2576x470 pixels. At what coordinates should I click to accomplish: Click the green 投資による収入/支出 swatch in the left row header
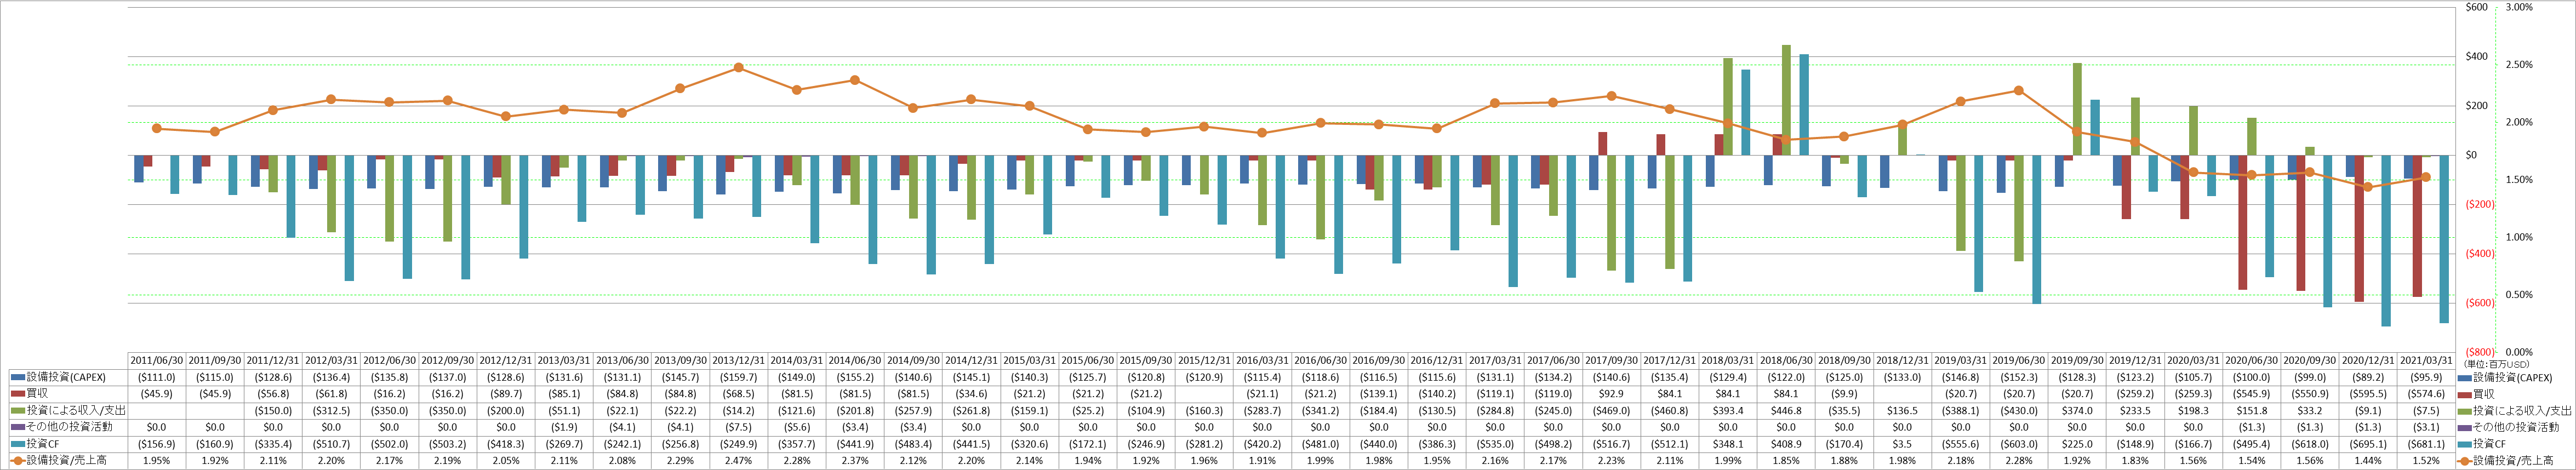click(18, 411)
